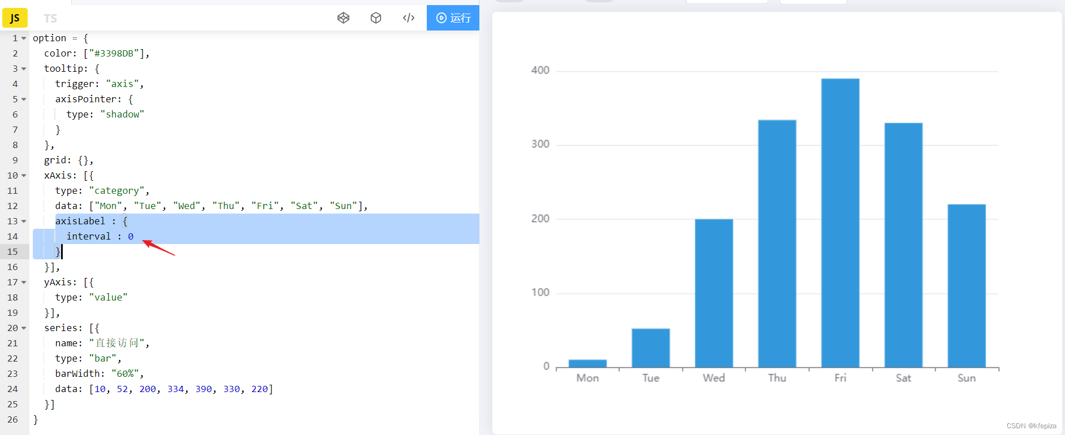The width and height of the screenshot is (1065, 435).
Task: Collapse series fold arrow on line 20
Action: (x=24, y=328)
